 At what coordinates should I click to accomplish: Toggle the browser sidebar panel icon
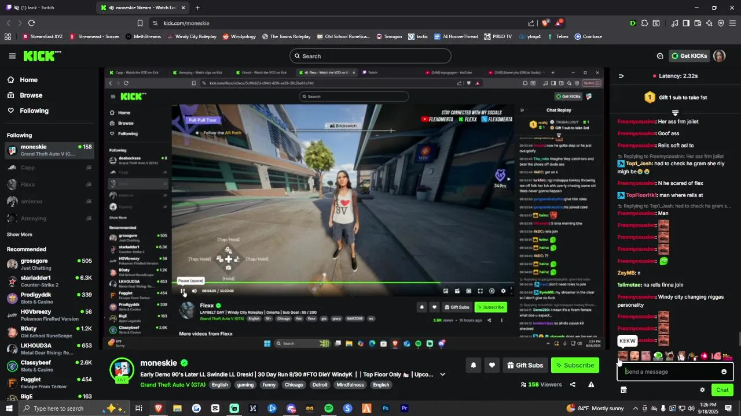point(686,23)
